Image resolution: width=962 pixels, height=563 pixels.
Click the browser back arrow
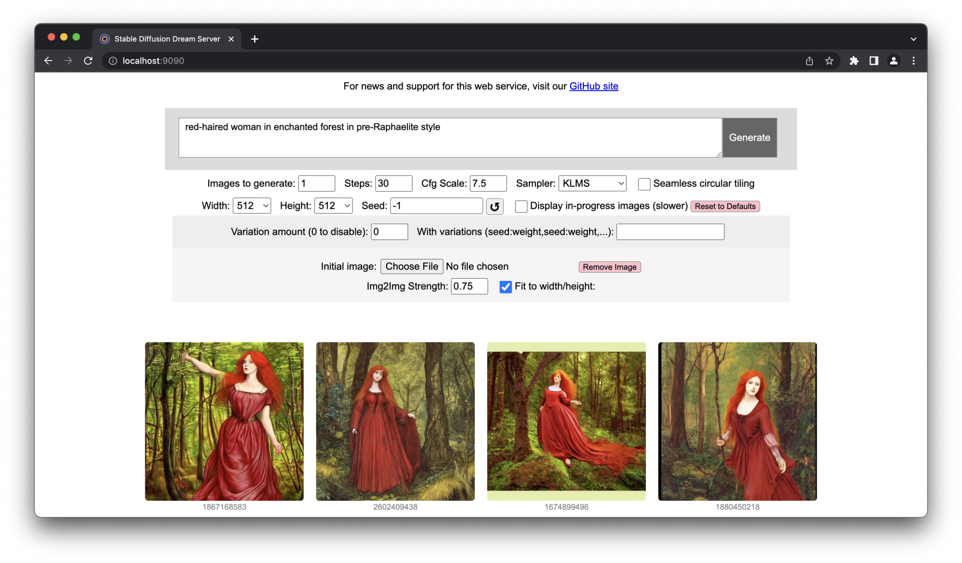coord(49,61)
